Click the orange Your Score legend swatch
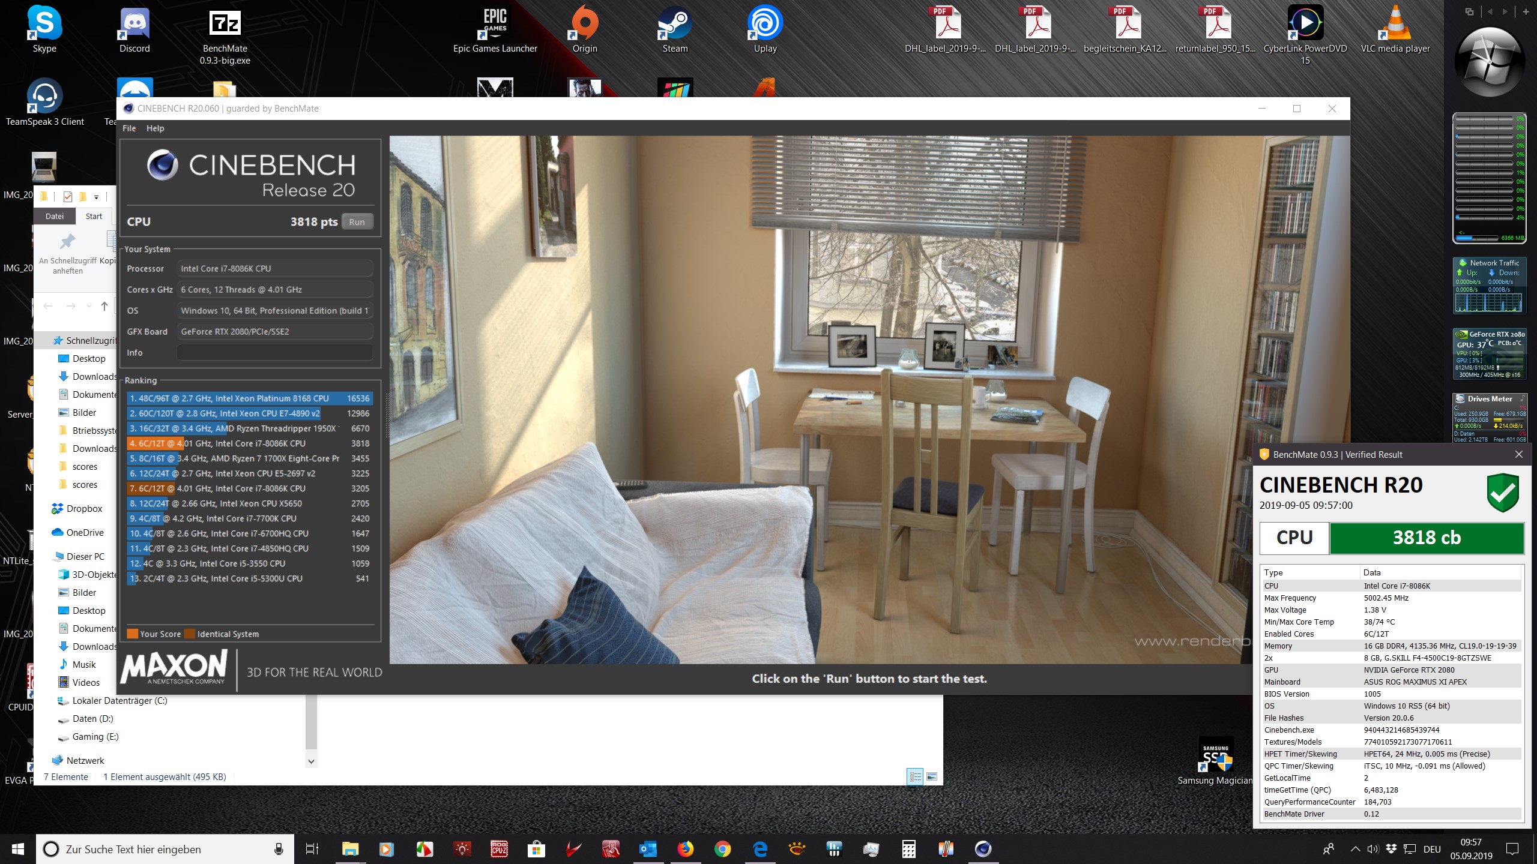The height and width of the screenshot is (864, 1537). [133, 634]
